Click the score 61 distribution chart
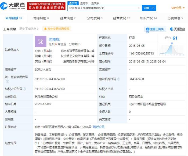Viewport: 188px width, 156px height. [171, 48]
